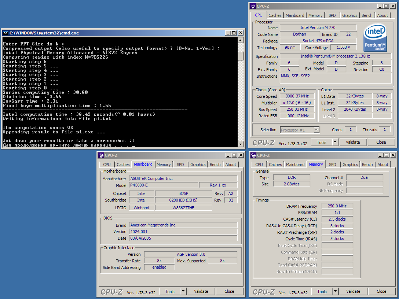Image resolution: width=399 pixels, height=299 pixels.
Task: Click the Channel # value Dual
Action: pyautogui.click(x=365, y=177)
